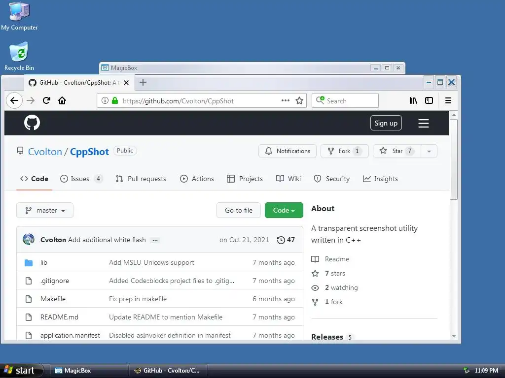505x378 pixels.
Task: Open the Actions tab
Action: pos(197,179)
